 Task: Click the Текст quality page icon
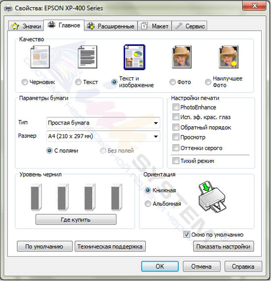click(x=87, y=57)
